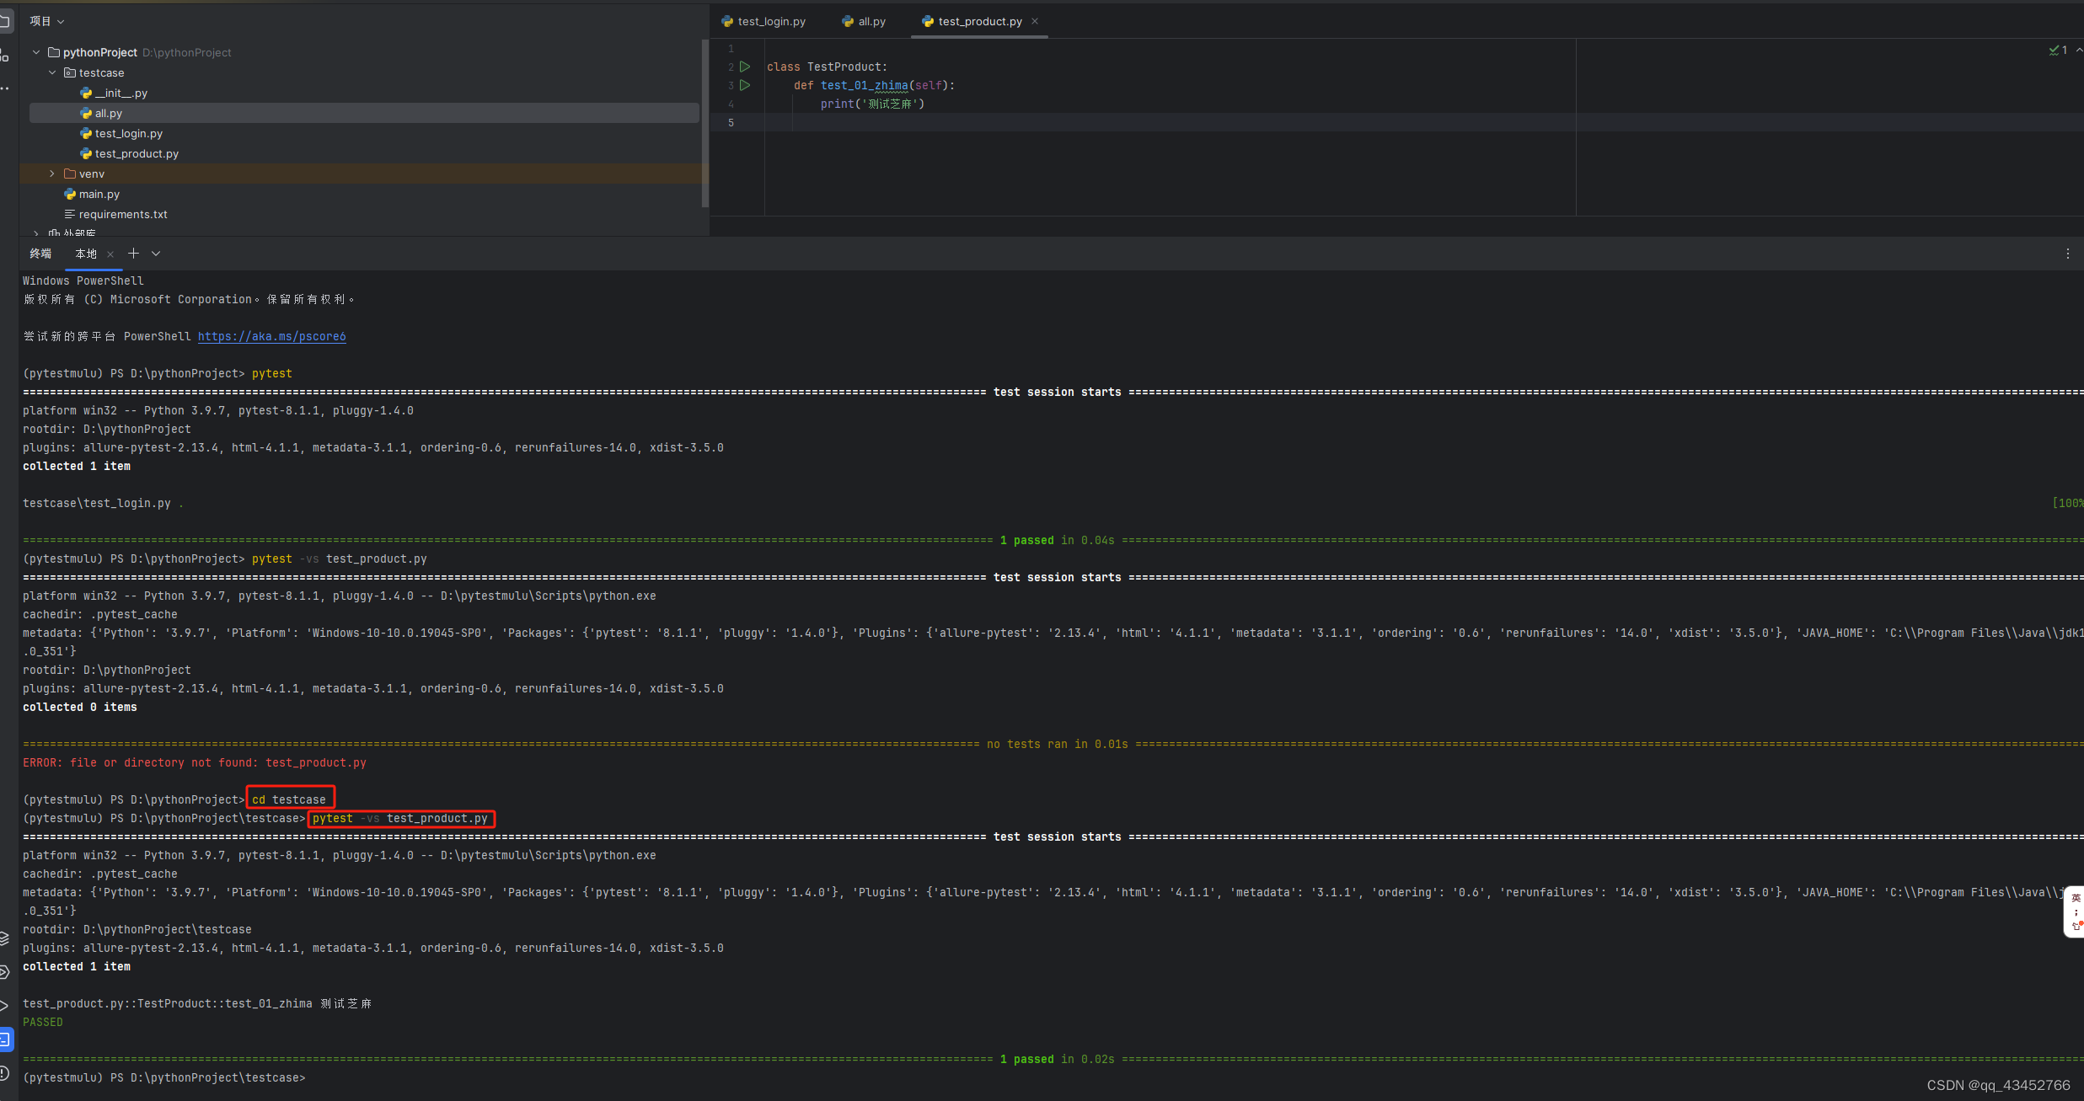Close the test_product.py editor tab
This screenshot has height=1101, width=2084.
click(x=1035, y=21)
